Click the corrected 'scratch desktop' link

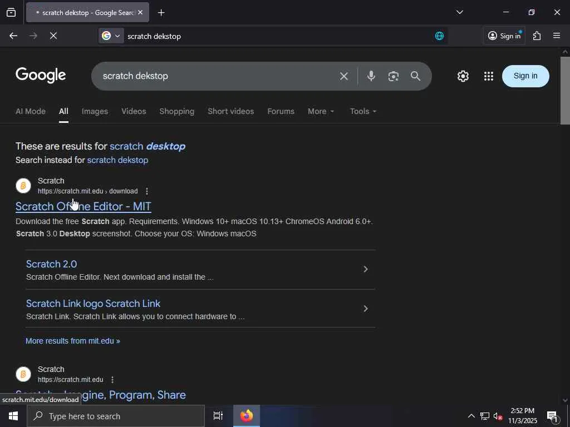pos(148,146)
